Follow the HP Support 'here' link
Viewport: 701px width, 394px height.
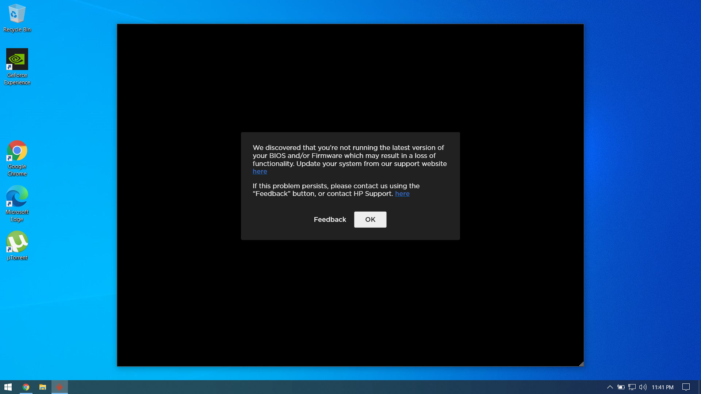click(402, 194)
